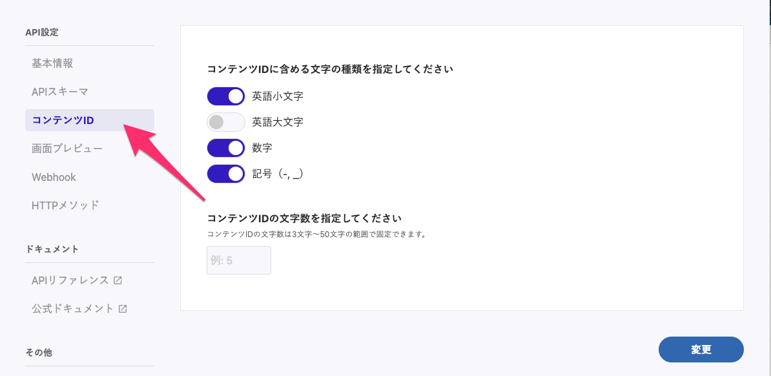Screen dimensions: 771x376
Task: Open HTTPメソッド settings
Action: coord(65,205)
